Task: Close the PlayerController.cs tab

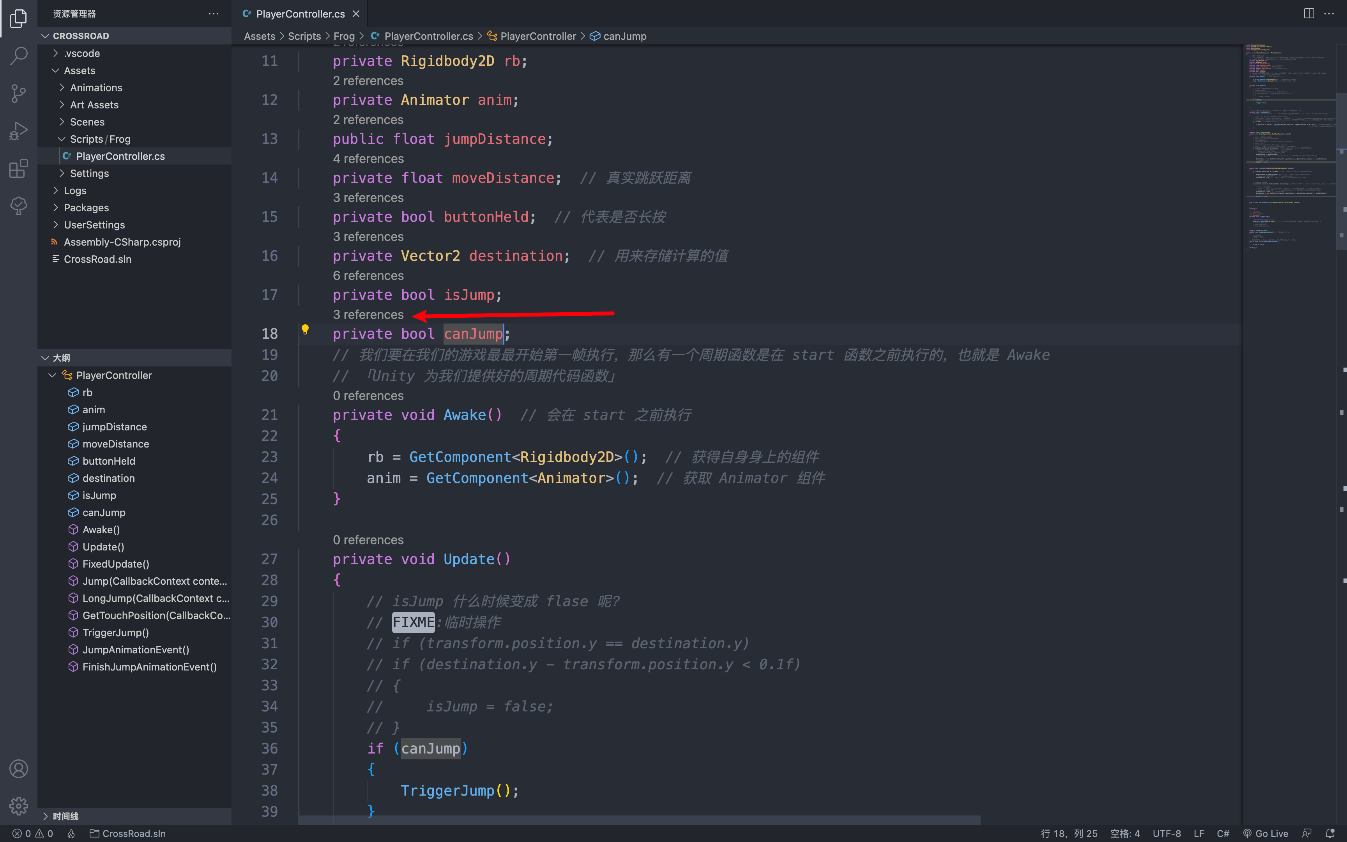Action: click(356, 14)
